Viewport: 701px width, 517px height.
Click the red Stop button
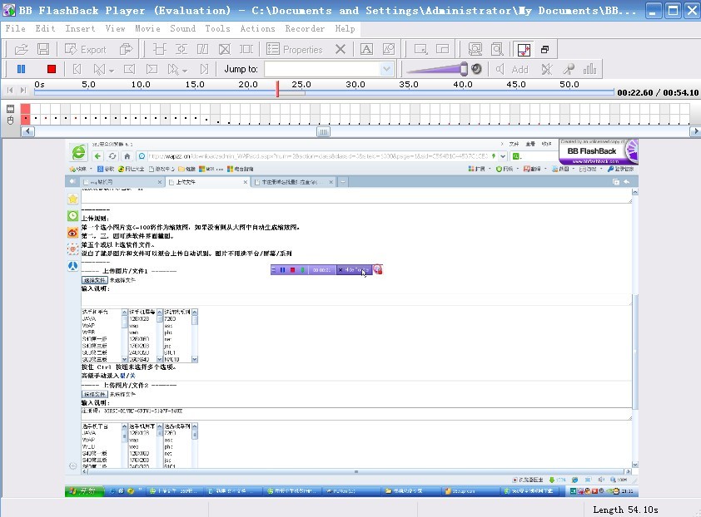(x=51, y=70)
